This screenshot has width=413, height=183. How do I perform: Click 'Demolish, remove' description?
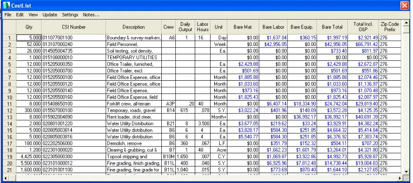click(134, 143)
